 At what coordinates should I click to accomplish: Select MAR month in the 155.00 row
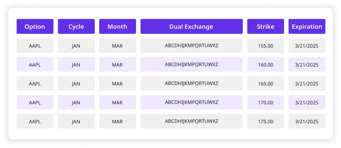[x=118, y=46]
